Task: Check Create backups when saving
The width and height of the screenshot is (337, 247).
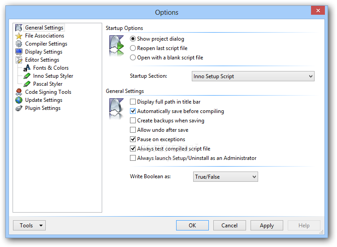Action: coord(133,121)
